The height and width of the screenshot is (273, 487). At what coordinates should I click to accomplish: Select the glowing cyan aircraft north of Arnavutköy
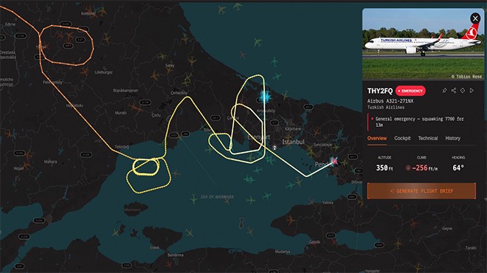(265, 97)
